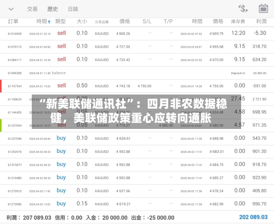The height and width of the screenshot is (224, 274).
Task: Select order 61084117 row
Action: [137, 60]
